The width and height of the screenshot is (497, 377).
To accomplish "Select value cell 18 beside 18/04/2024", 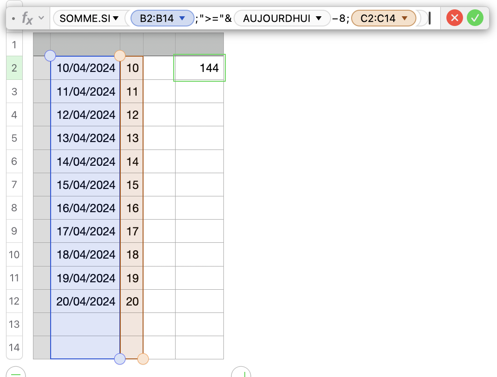I will click(132, 254).
